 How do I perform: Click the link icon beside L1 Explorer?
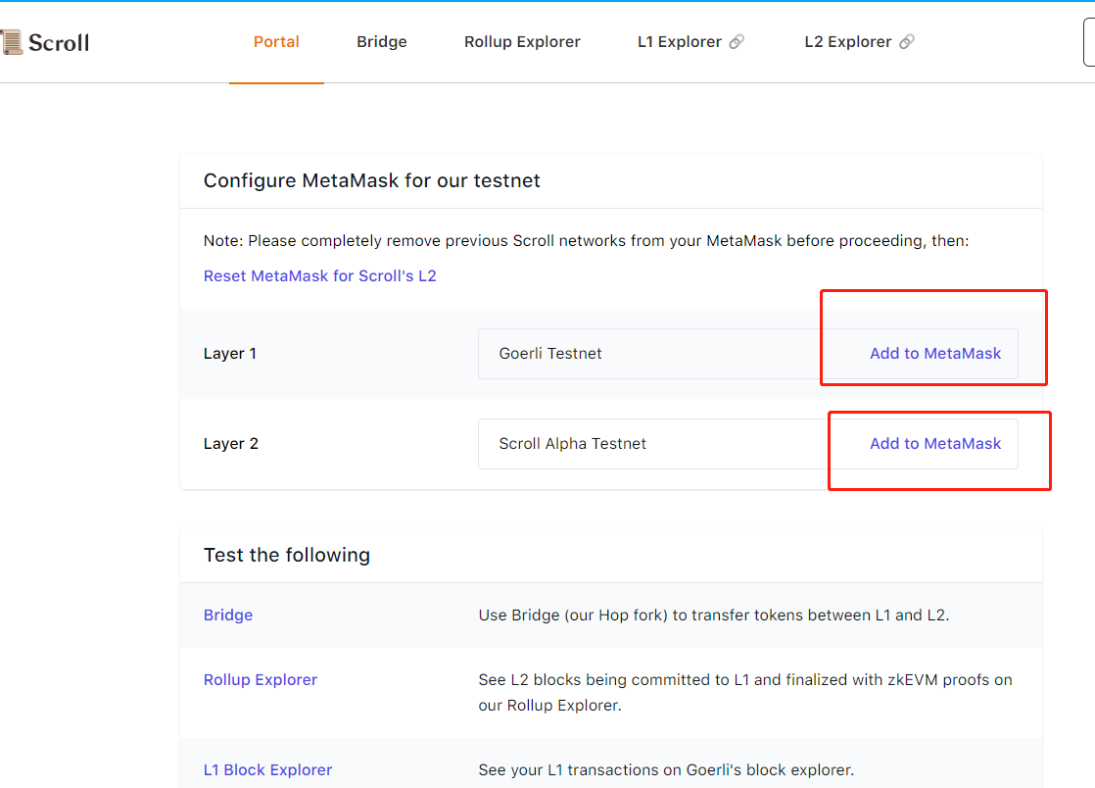tap(737, 42)
